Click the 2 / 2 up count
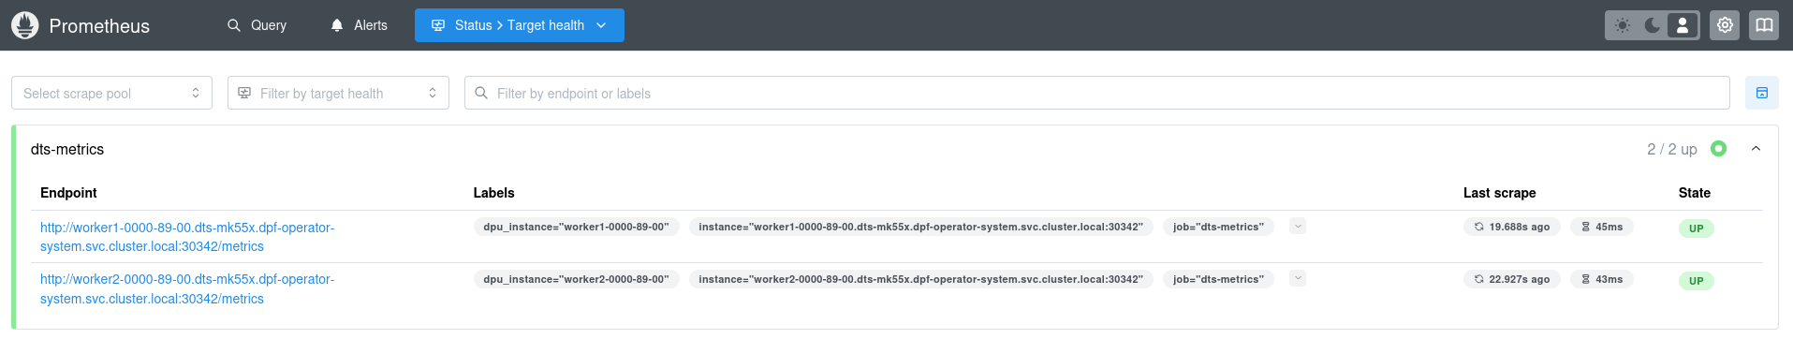Image resolution: width=1793 pixels, height=339 pixels. coord(1671,149)
